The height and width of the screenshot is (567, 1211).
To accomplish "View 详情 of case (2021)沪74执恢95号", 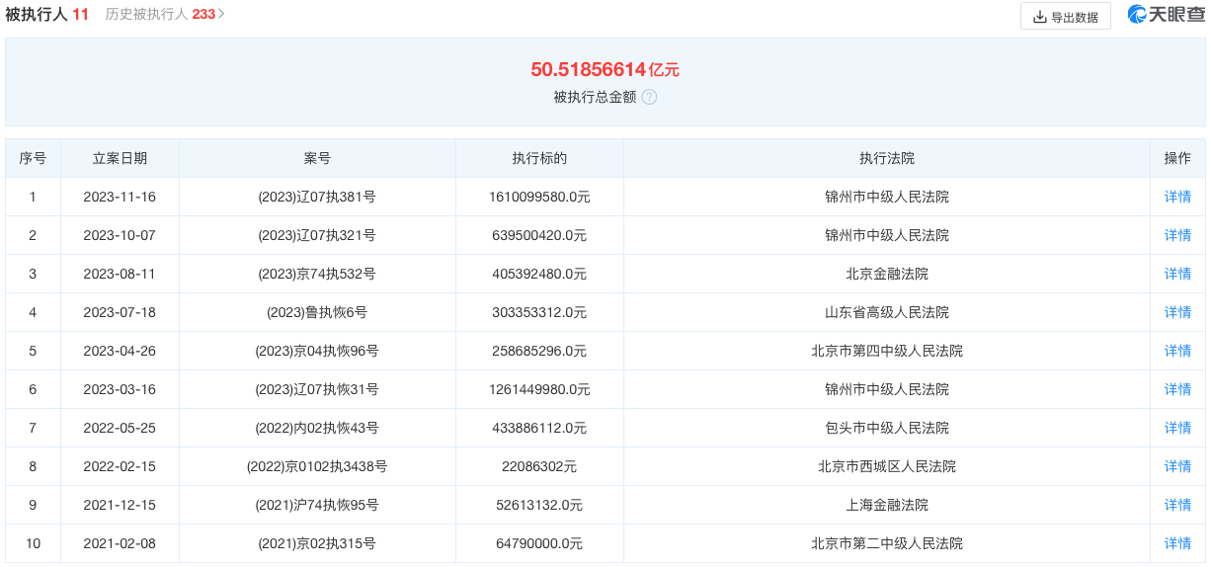I will pos(1177,505).
